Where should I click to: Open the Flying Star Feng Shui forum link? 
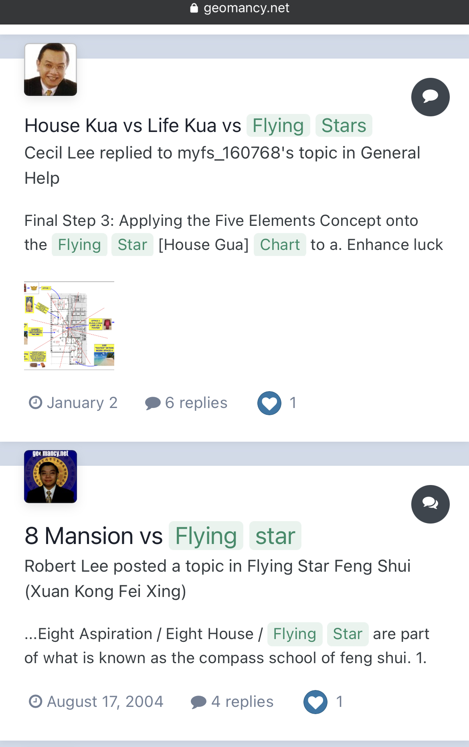(218, 579)
